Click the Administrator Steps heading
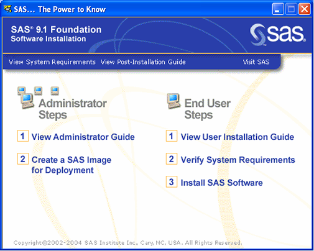Viewport: 314px width, 251px height. 73,109
